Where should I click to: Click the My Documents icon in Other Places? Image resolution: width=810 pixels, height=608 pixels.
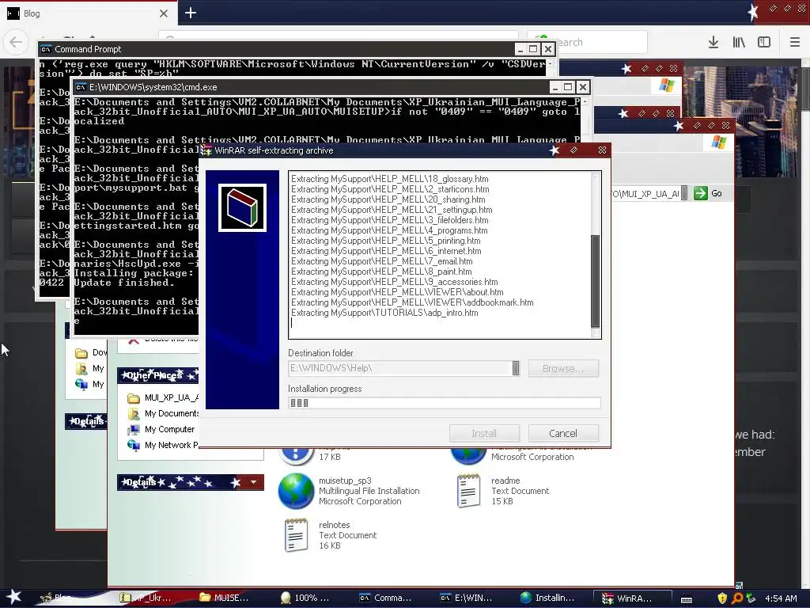click(x=133, y=413)
